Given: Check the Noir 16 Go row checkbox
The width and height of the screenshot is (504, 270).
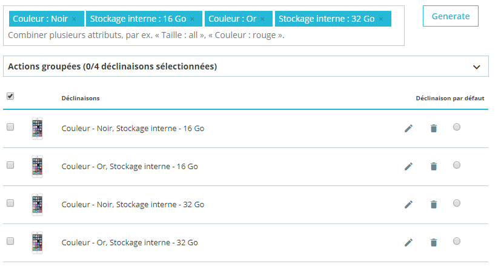Looking at the screenshot, I should tap(10, 127).
